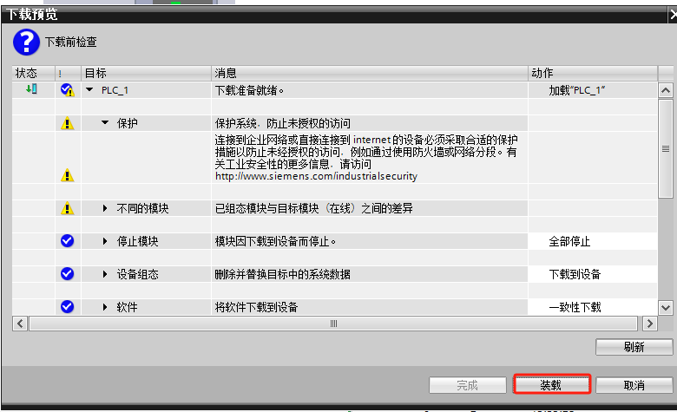Click the warning icon in 保护 row
677x412 pixels.
(x=68, y=123)
